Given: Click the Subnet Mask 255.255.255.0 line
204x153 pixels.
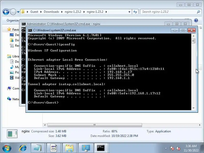Looking at the screenshot, I should pyautogui.click(x=84, y=75).
